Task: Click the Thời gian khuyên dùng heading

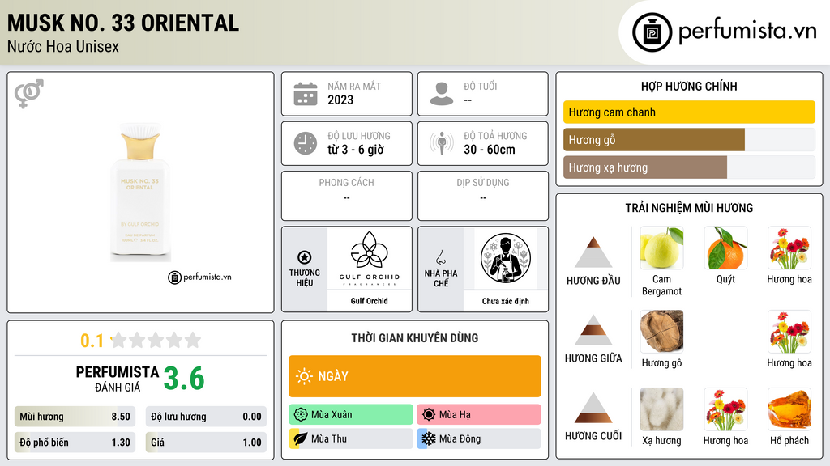Action: coord(415,337)
